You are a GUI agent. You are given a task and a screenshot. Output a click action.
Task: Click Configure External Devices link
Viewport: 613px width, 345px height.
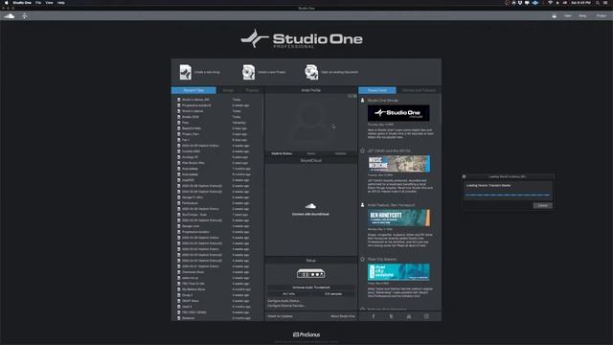point(286,306)
